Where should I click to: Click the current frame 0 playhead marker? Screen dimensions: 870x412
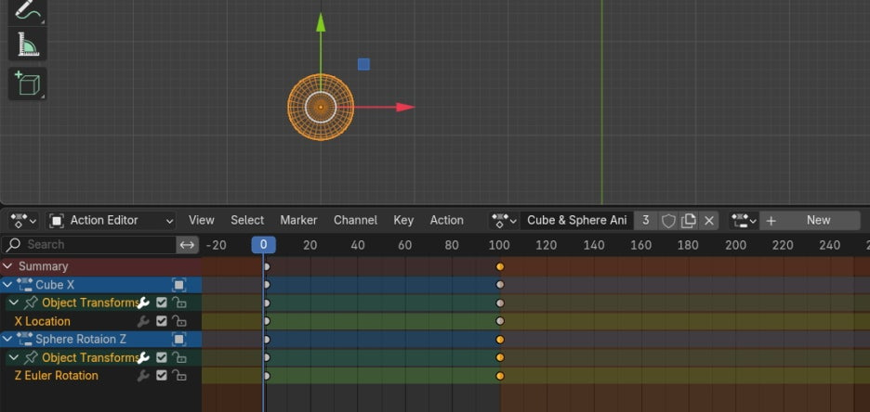(x=264, y=245)
